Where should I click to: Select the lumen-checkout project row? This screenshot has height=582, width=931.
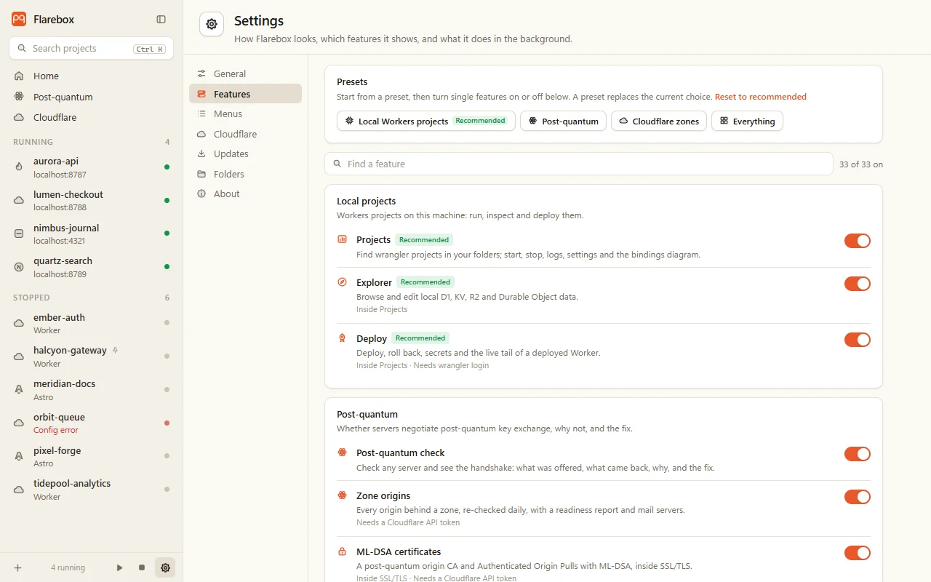click(x=92, y=201)
